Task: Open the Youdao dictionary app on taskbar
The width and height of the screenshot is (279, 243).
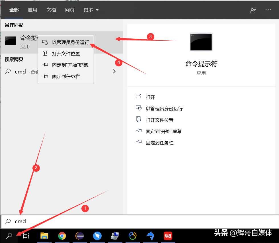Action: click(168, 236)
